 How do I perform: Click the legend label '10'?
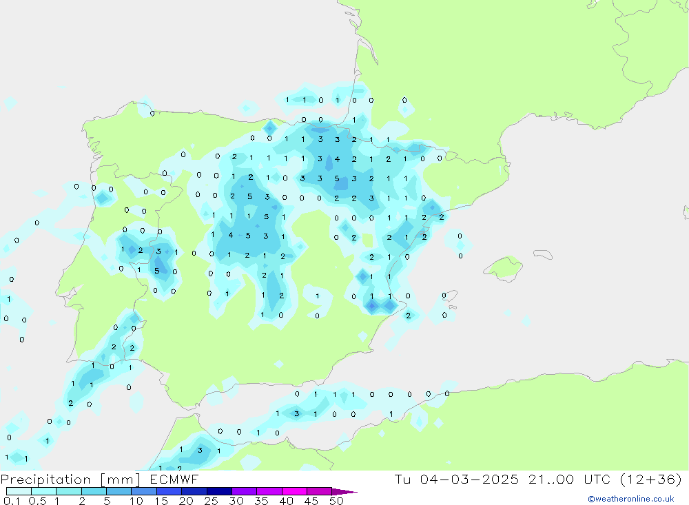136,501
